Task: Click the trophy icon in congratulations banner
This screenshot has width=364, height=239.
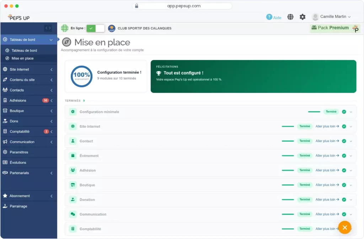Action: point(159,73)
